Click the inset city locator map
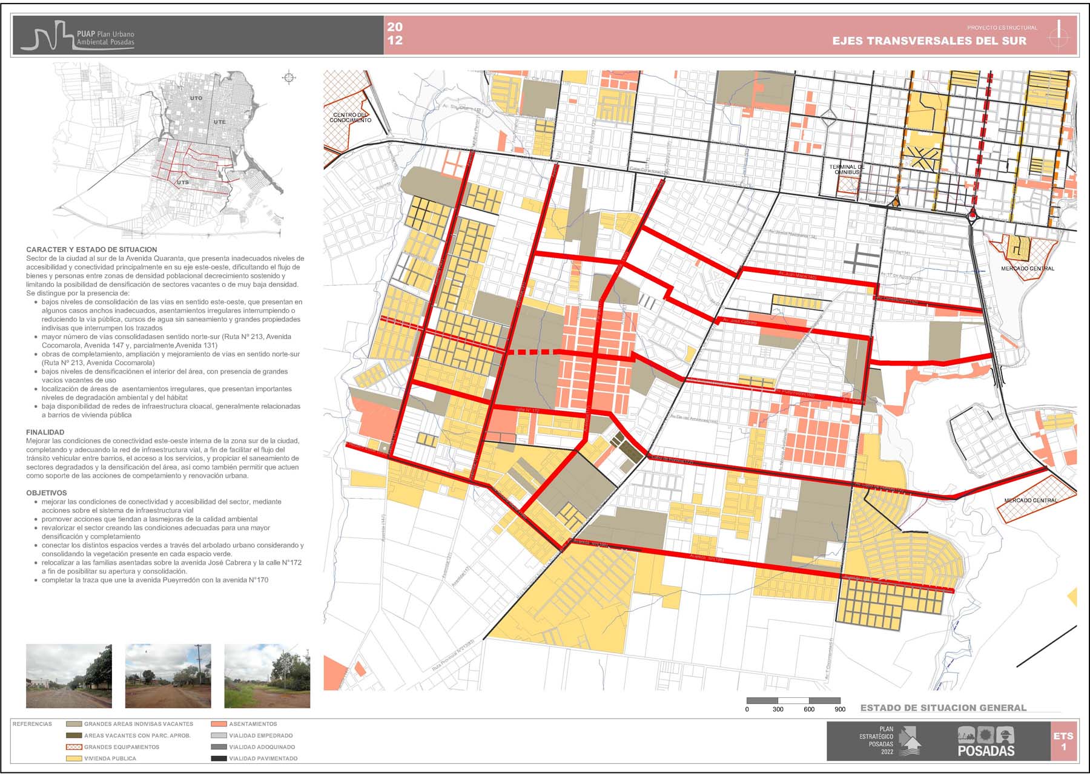This screenshot has height=776, width=1090. tap(168, 150)
